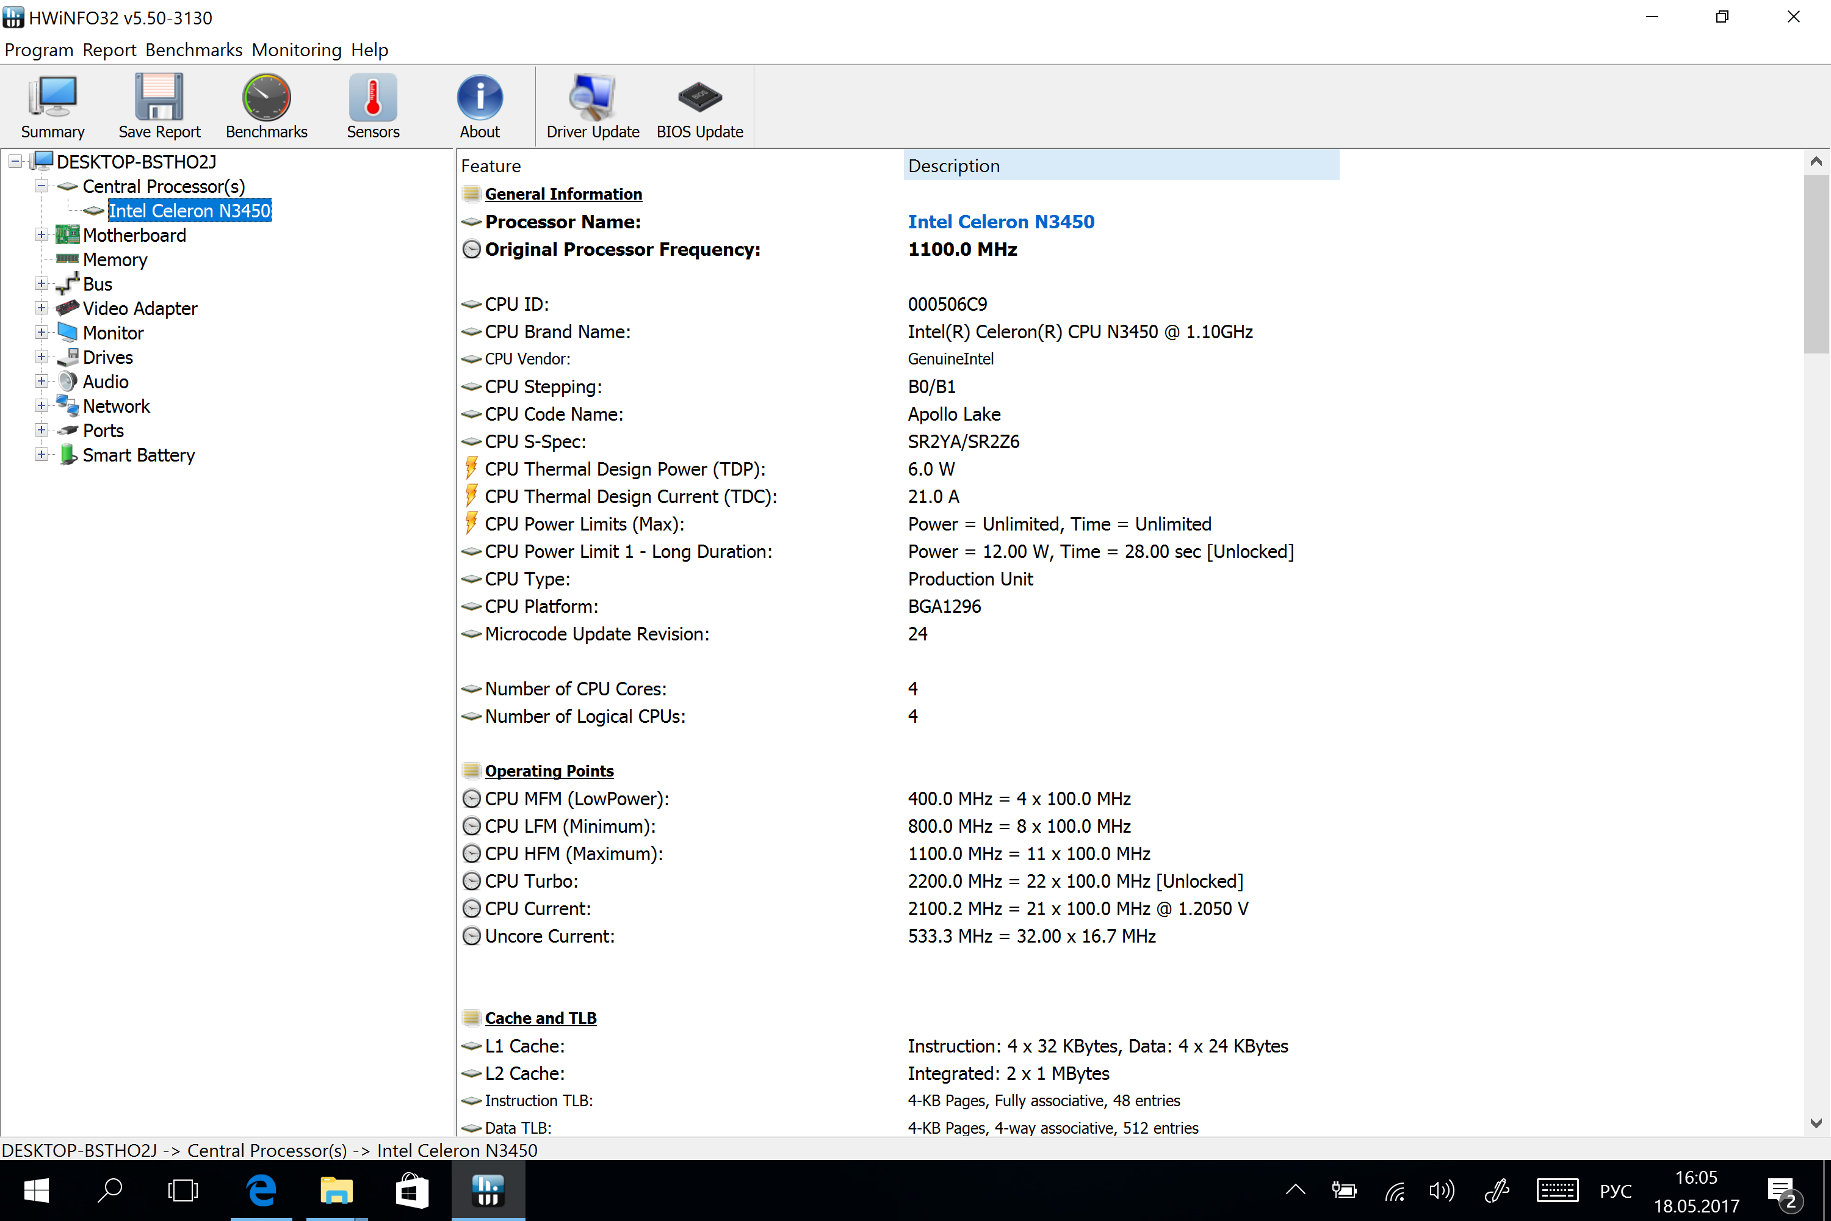Expand the Motherboard node
The image size is (1831, 1221).
tap(42, 234)
